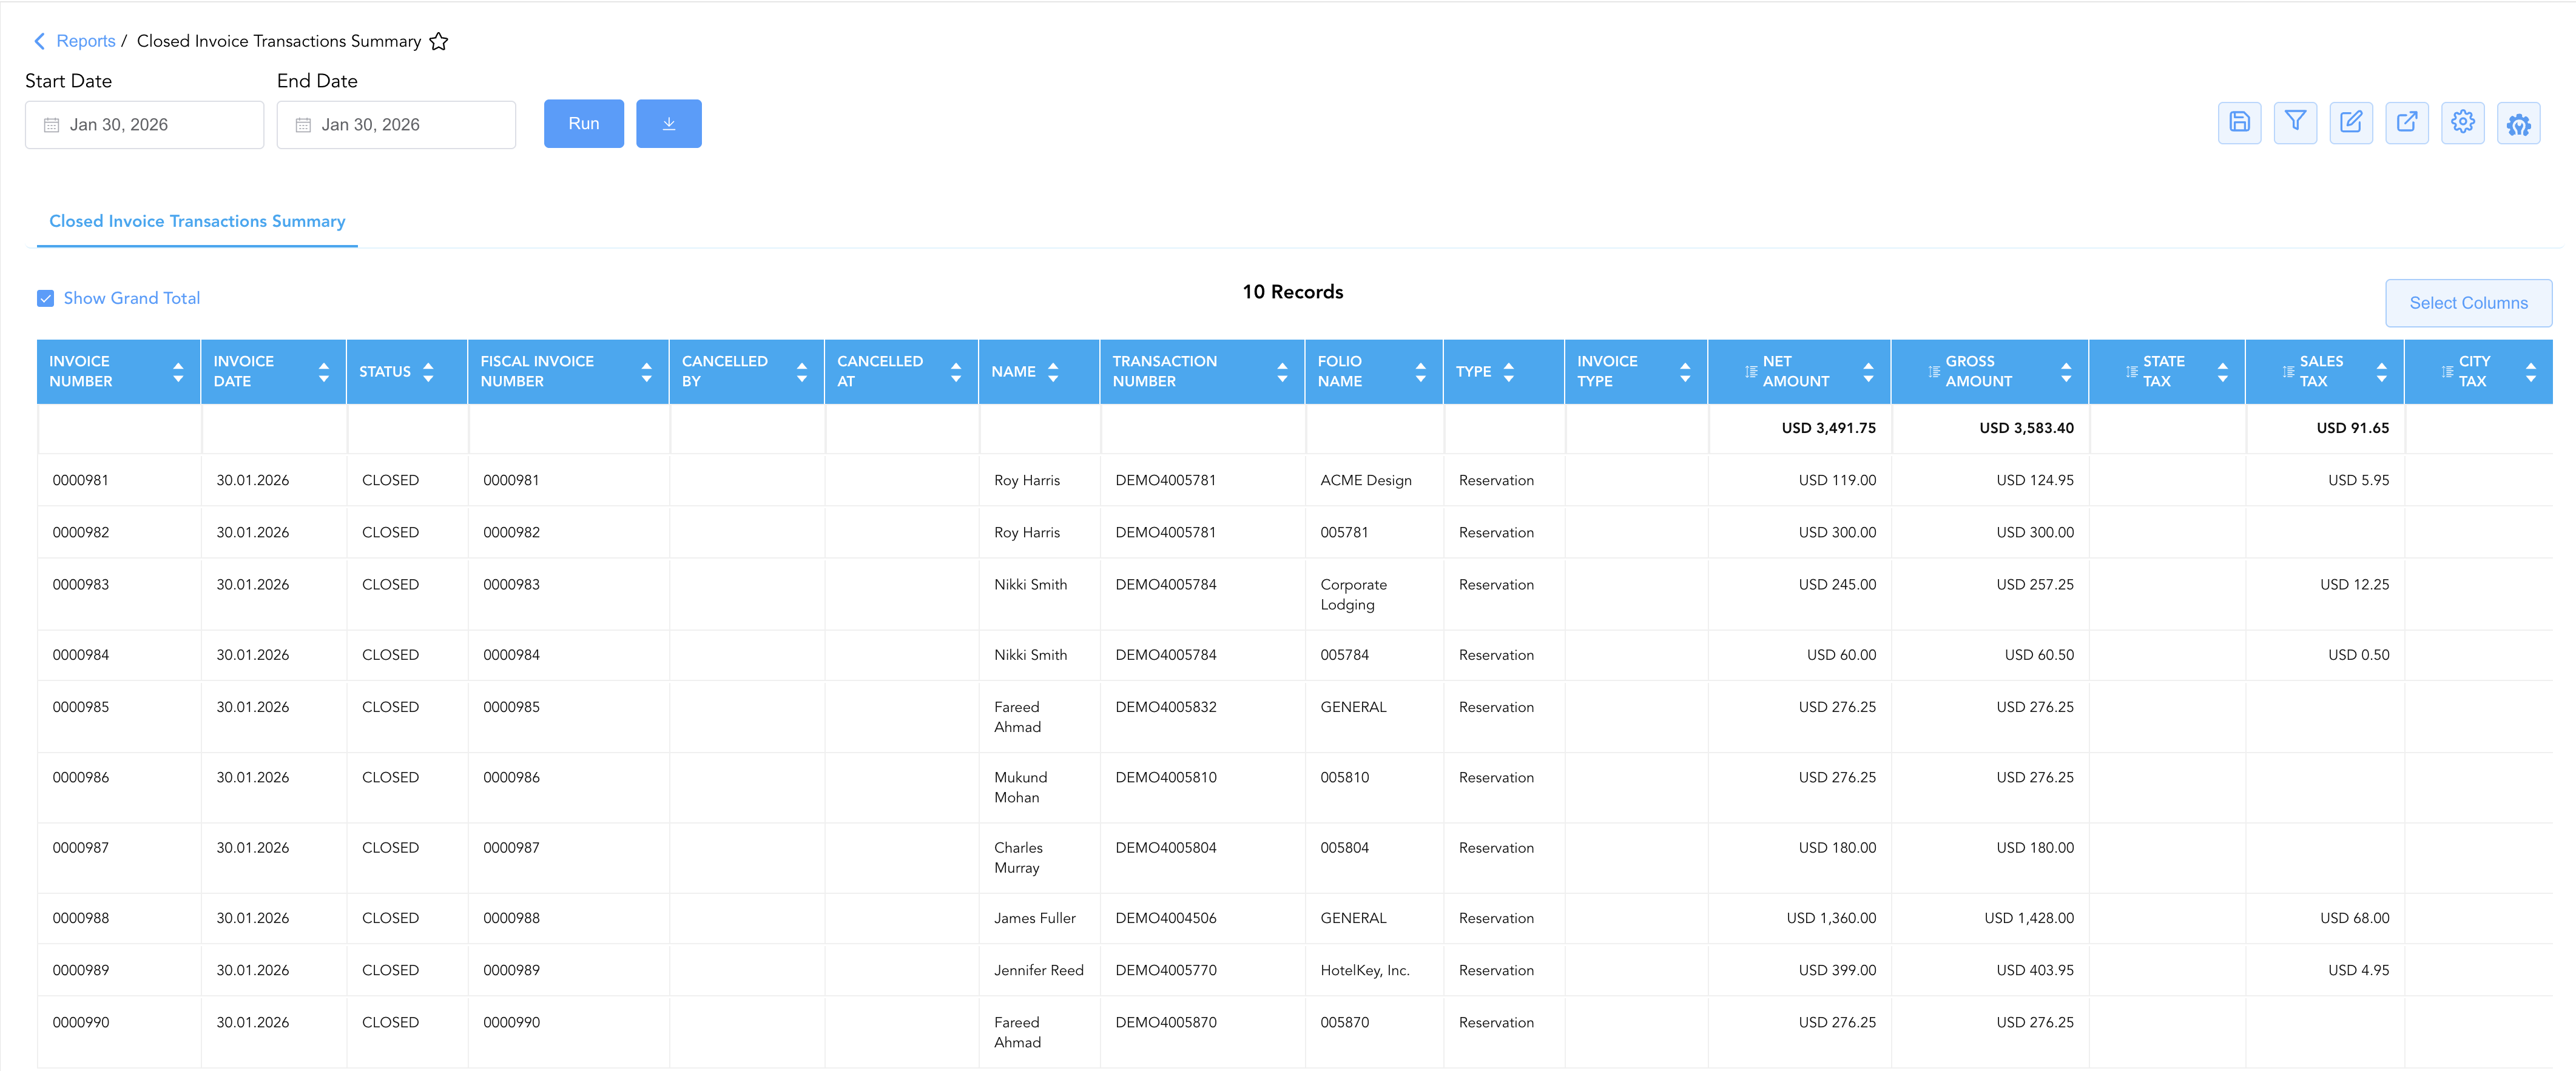Go back to Reports link
The height and width of the screenshot is (1071, 2576).
pyautogui.click(x=86, y=41)
